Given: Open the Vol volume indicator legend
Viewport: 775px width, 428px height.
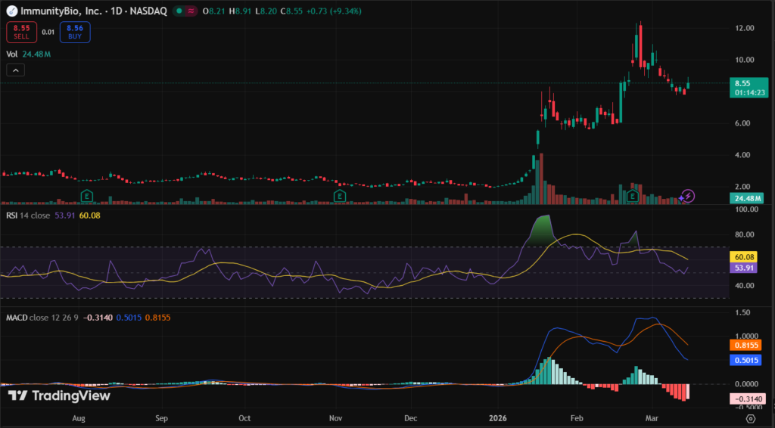Looking at the screenshot, I should click(x=12, y=54).
